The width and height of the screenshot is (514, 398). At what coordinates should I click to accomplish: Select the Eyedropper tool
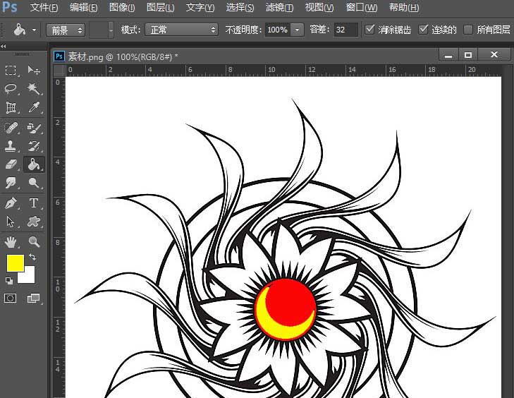33,108
